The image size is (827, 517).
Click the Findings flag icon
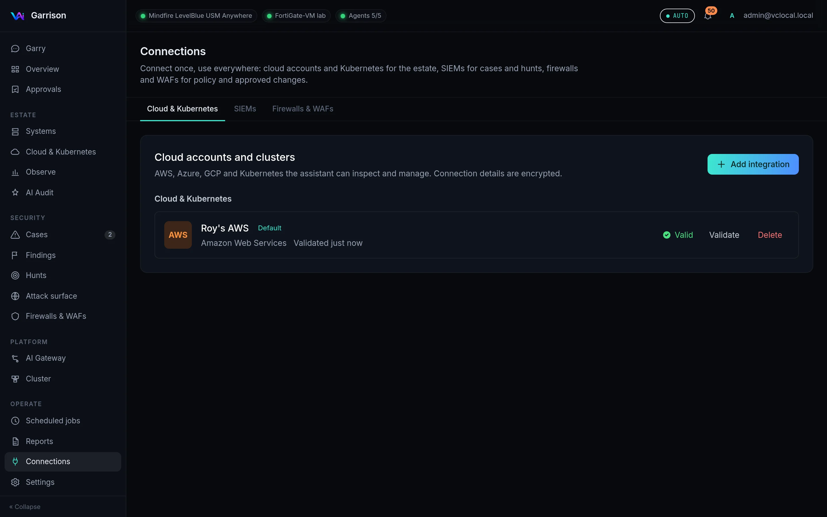(x=15, y=255)
